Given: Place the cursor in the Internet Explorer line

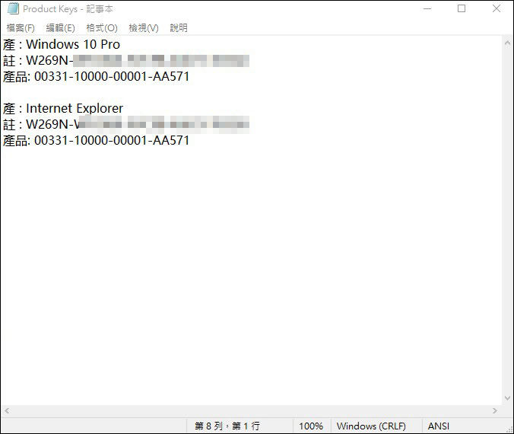Looking at the screenshot, I should coord(75,108).
